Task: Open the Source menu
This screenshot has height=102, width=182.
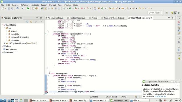Action: [x=15, y=5]
